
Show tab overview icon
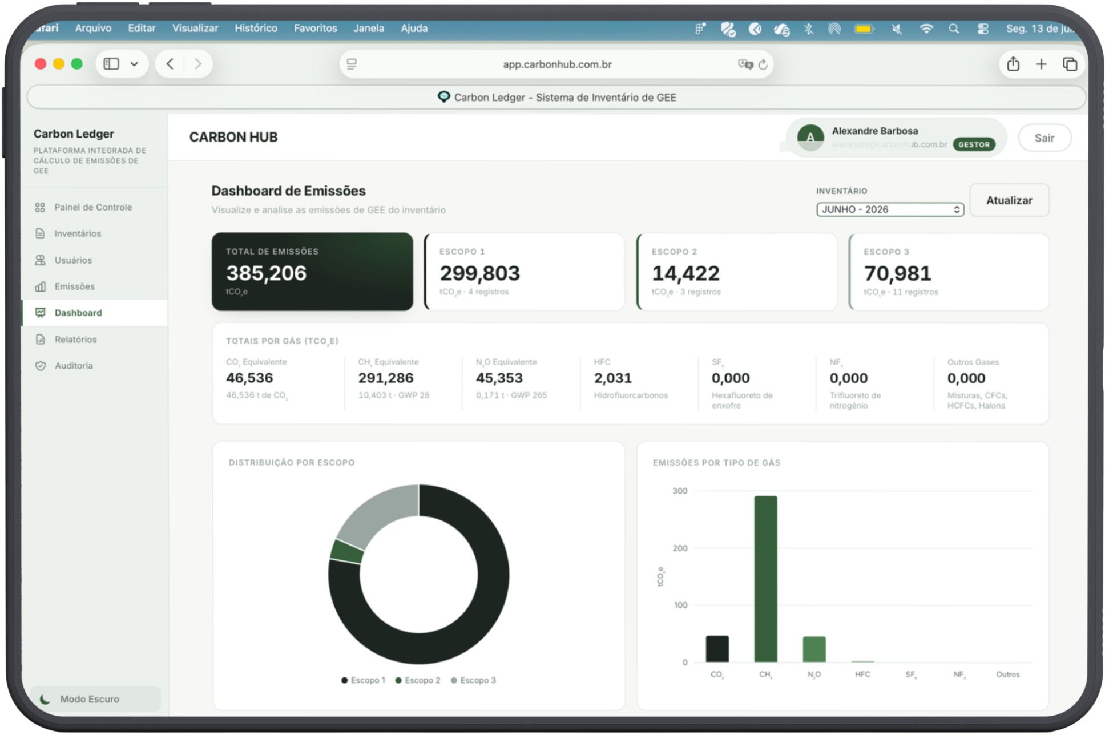pyautogui.click(x=1070, y=64)
